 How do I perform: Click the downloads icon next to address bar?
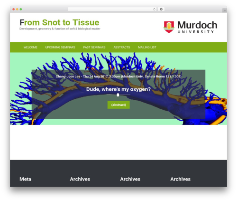(x=161, y=10)
